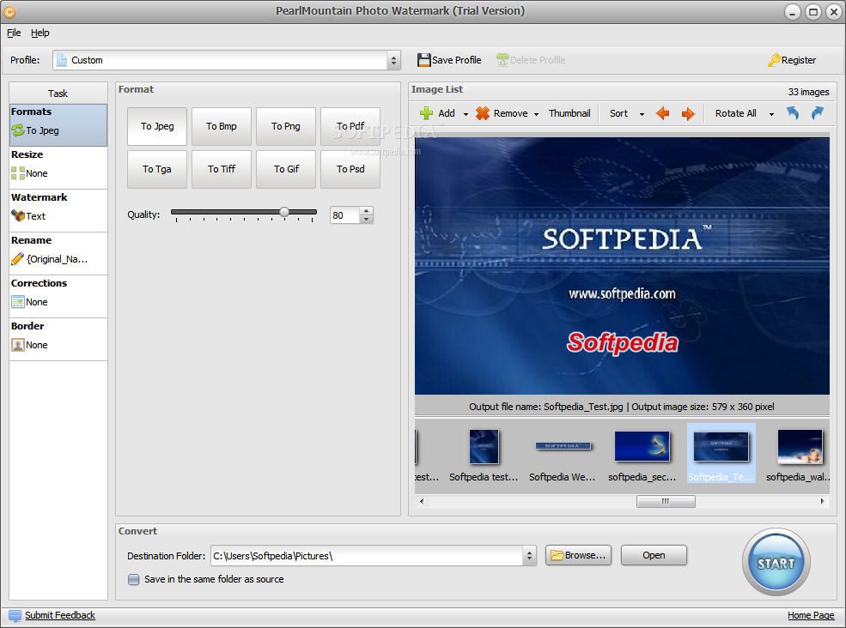Select the Softpedia We... thumbnail
The image size is (846, 628).
pos(563,453)
